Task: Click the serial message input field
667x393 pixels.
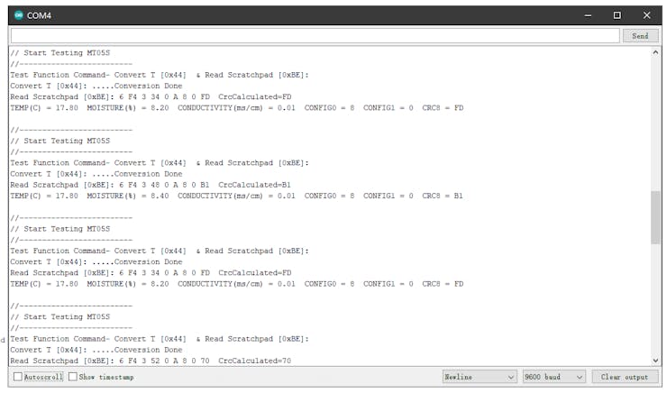Action: [315, 36]
